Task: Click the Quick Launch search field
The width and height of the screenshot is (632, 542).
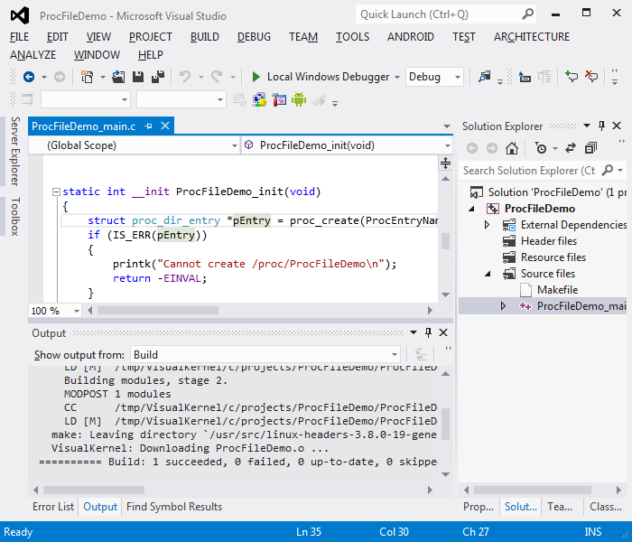Action: pos(440,14)
